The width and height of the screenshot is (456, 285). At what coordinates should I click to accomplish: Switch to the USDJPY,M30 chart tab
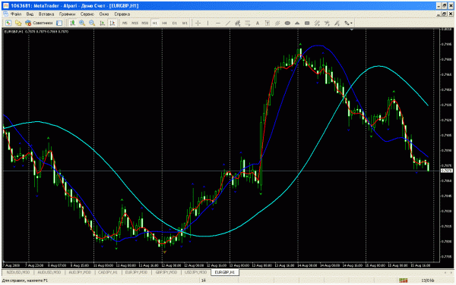coord(196,272)
